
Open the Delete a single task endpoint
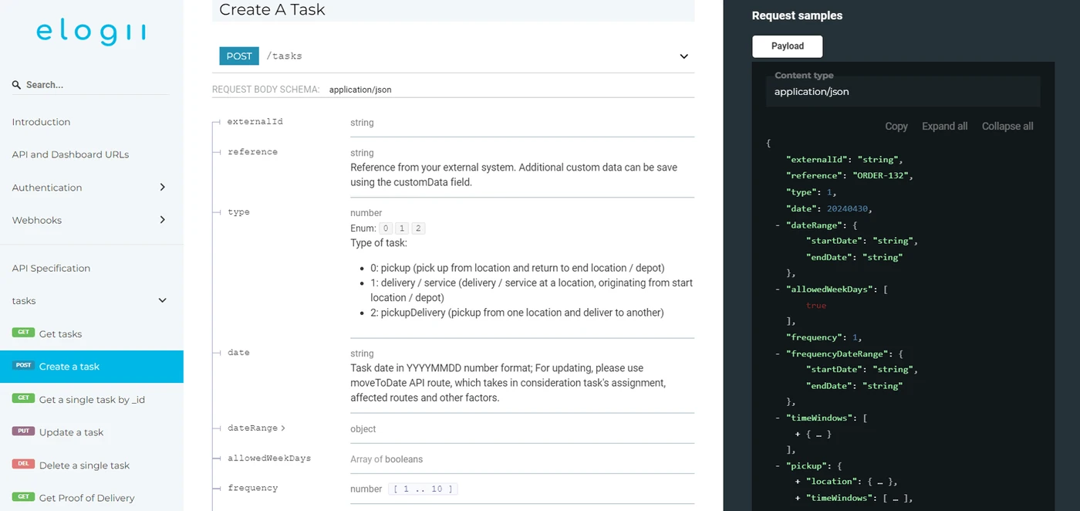point(84,465)
